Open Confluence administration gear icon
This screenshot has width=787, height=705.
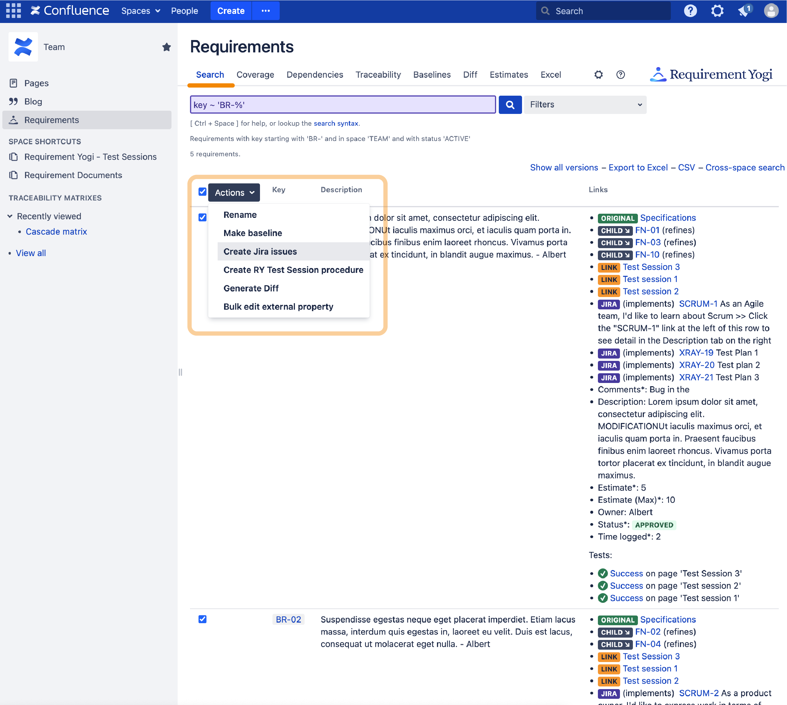[717, 11]
